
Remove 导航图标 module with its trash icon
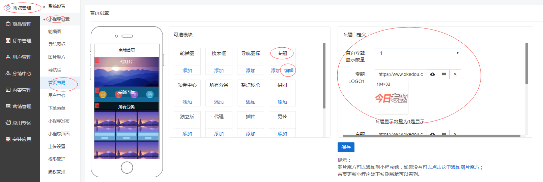(x=97, y=90)
